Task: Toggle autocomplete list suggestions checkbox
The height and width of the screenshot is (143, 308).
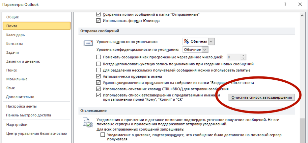Action: click(x=98, y=95)
